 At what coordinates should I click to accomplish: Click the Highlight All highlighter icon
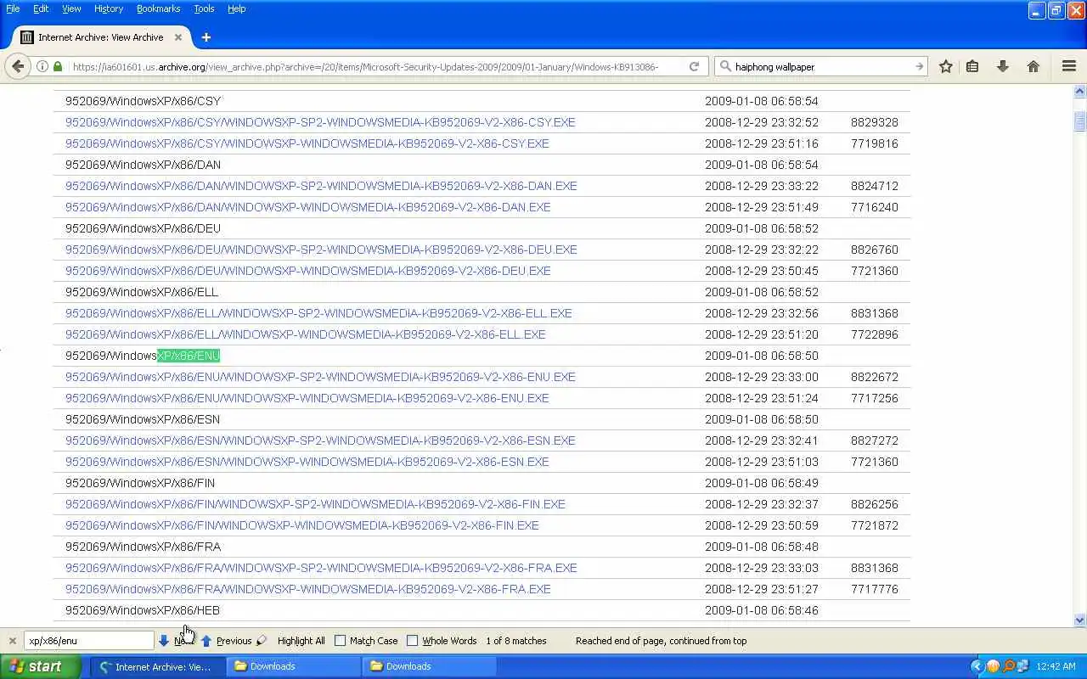point(262,641)
